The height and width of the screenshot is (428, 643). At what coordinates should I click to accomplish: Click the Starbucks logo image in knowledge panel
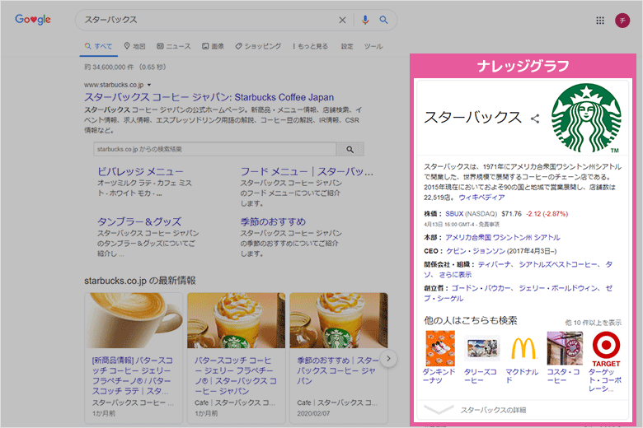click(x=586, y=118)
